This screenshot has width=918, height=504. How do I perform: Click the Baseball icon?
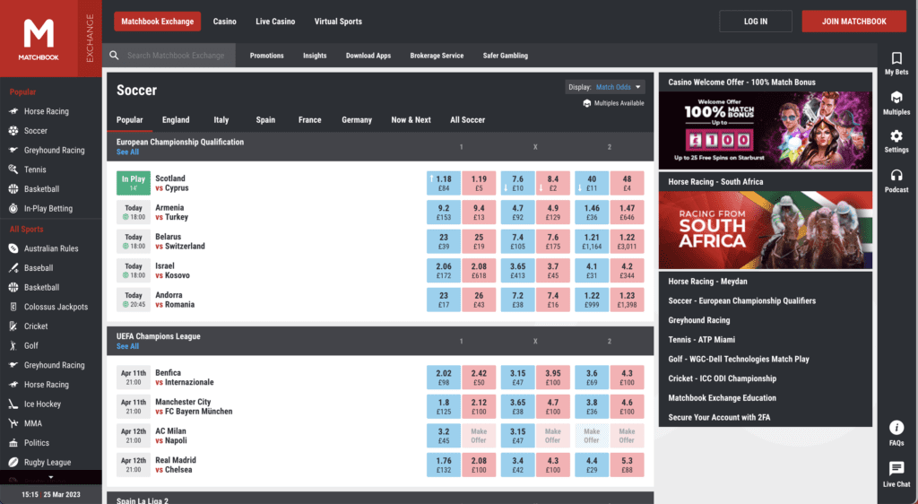click(x=13, y=267)
